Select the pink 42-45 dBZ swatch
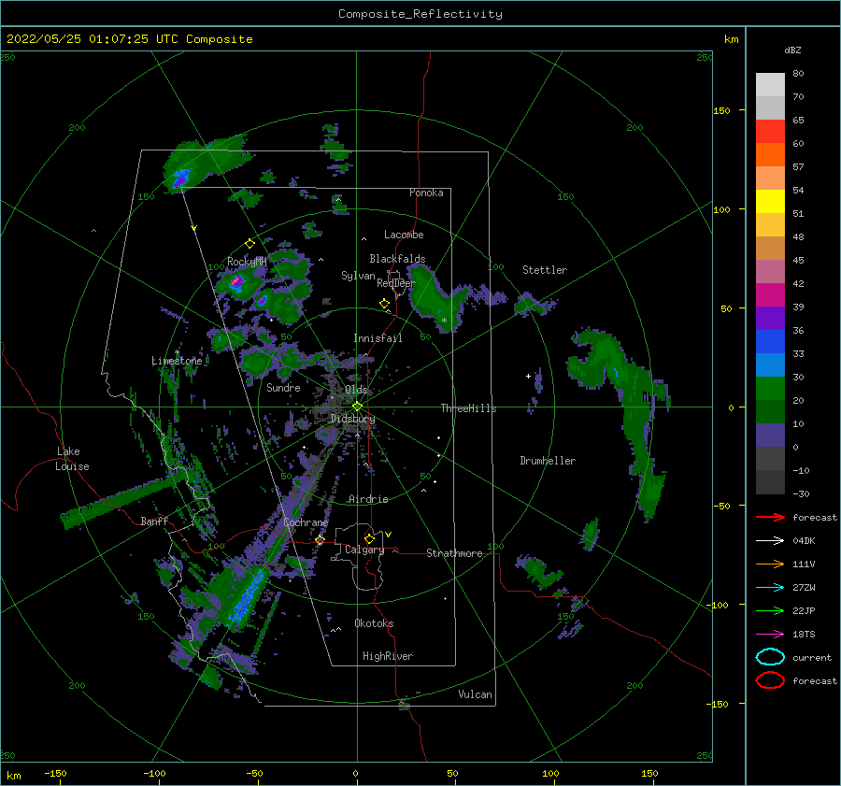The image size is (841, 786). (x=770, y=272)
